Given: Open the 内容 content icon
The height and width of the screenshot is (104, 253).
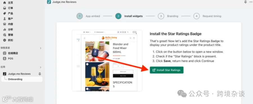Looking at the screenshot, I should pos(5,24).
